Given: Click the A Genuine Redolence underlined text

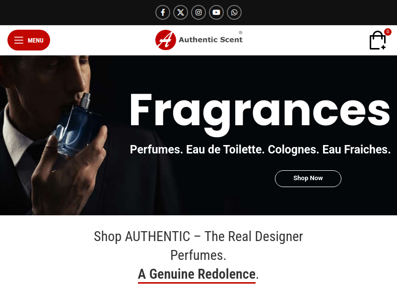Looking at the screenshot, I should pos(197,274).
